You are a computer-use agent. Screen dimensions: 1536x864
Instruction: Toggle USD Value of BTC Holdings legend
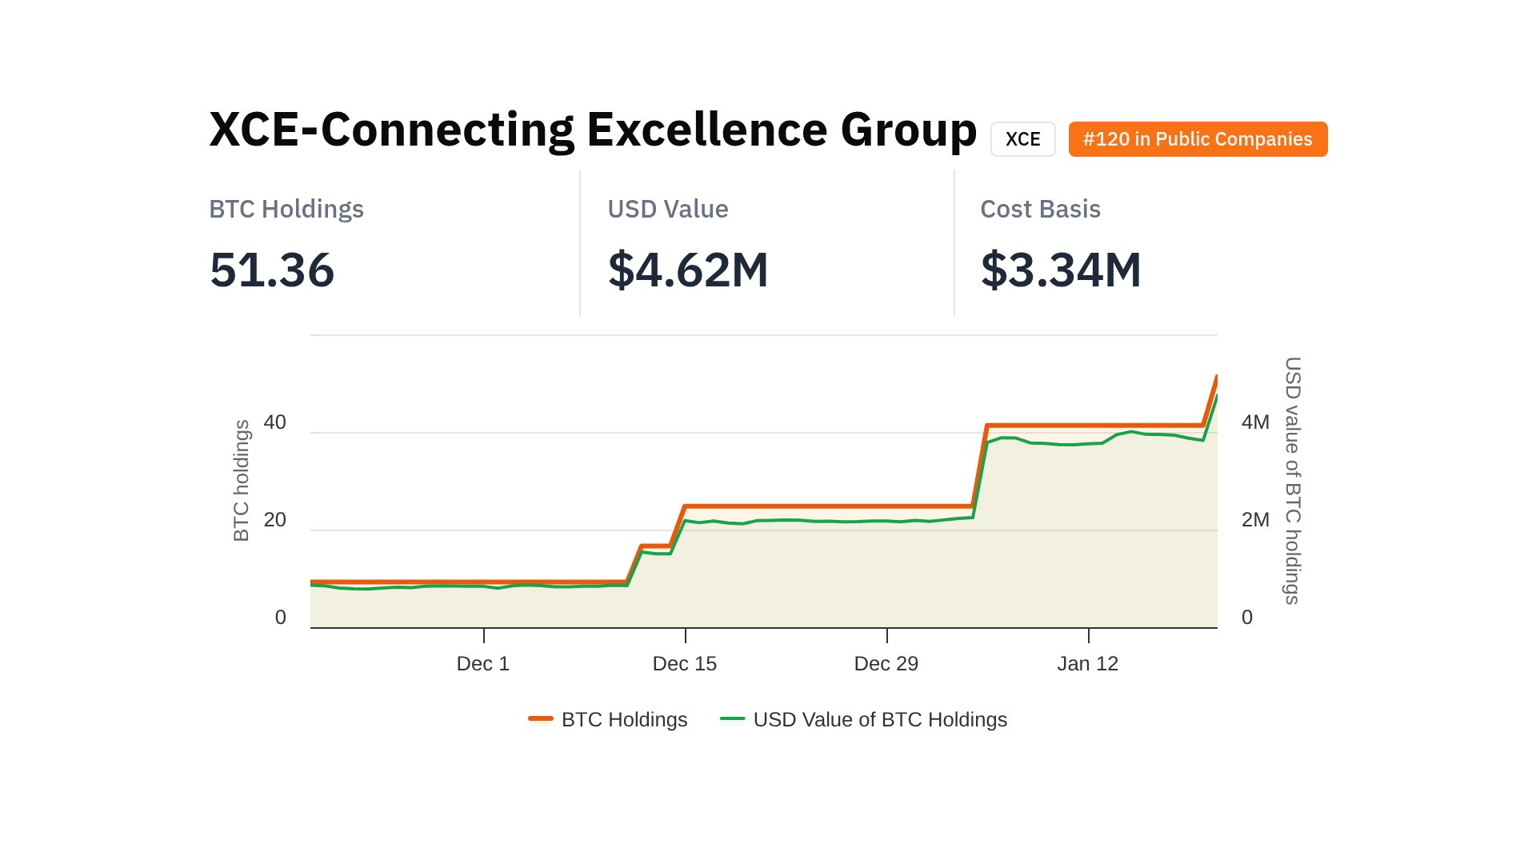[879, 719]
